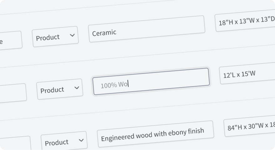Focus the input field containing "100% Wo"
This screenshot has width=275, height=150.
coord(151,81)
